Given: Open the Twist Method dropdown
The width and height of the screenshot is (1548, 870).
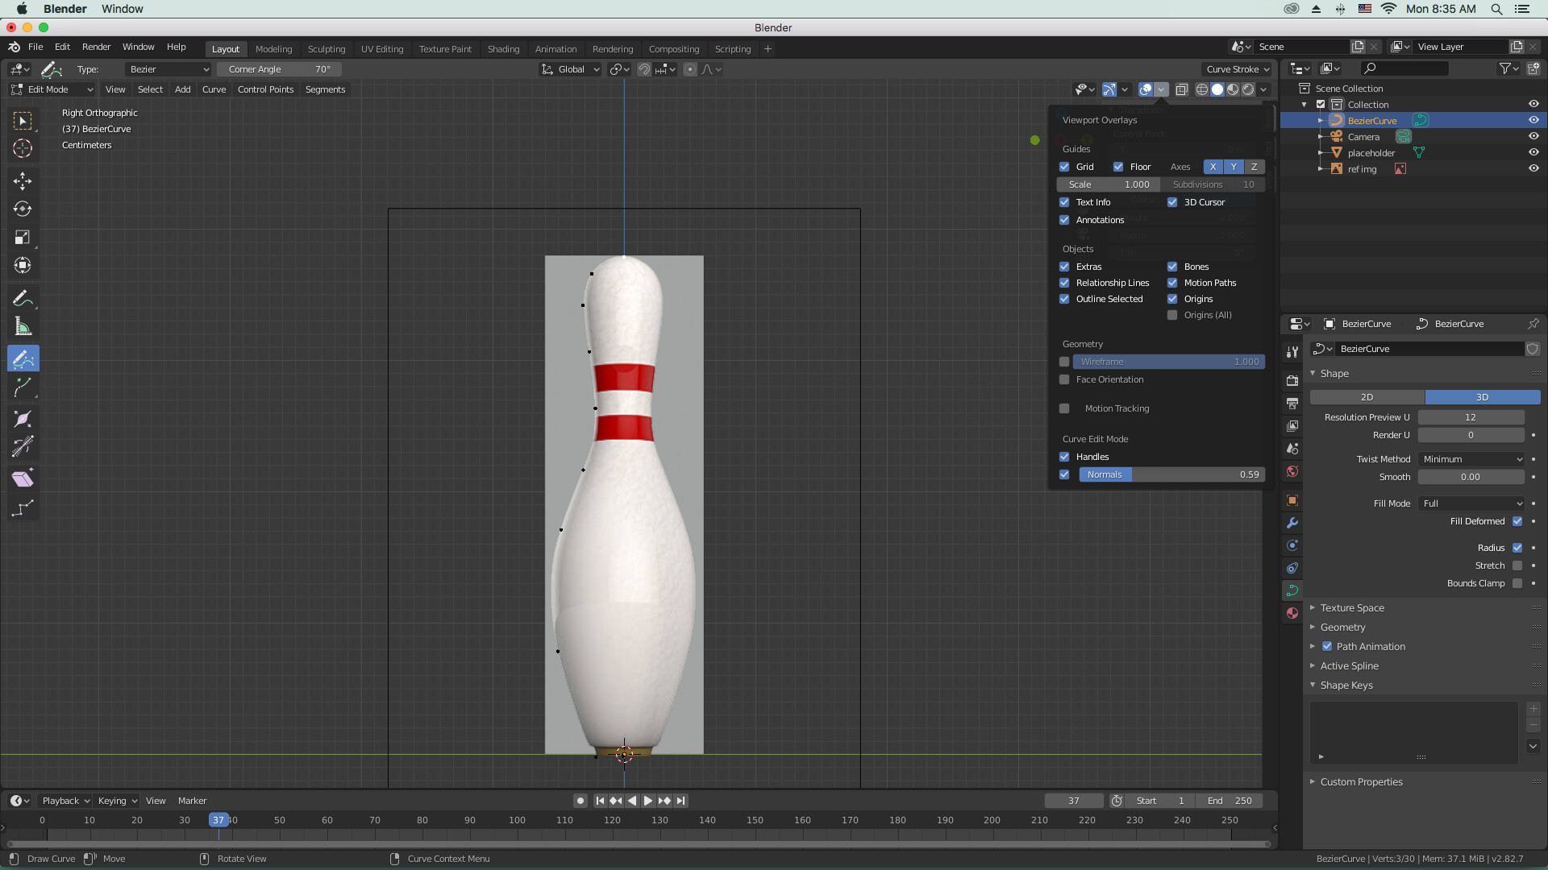Looking at the screenshot, I should coord(1471,458).
